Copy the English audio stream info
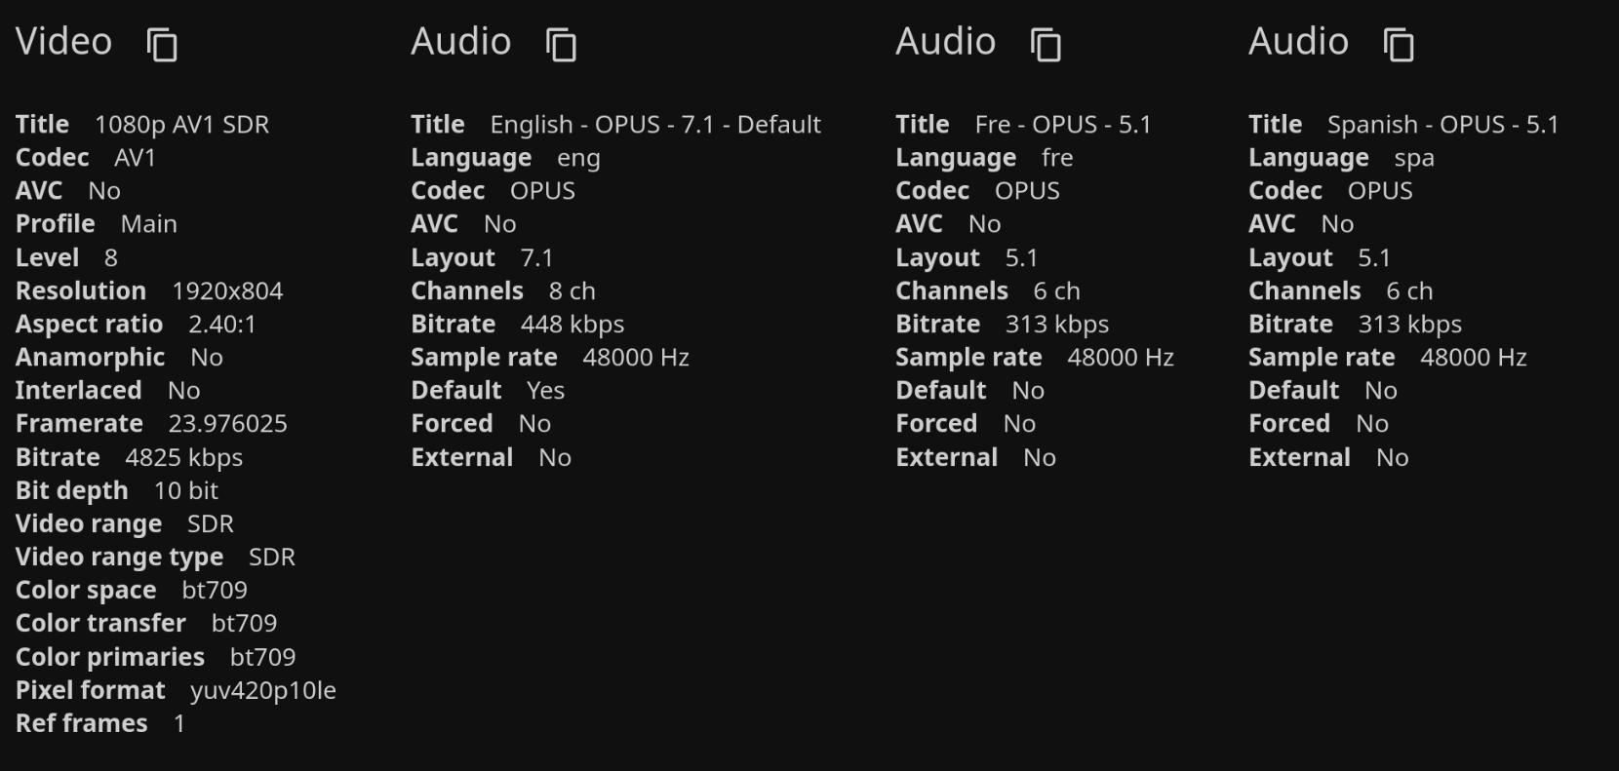Viewport: 1619px width, 771px height. point(561,45)
